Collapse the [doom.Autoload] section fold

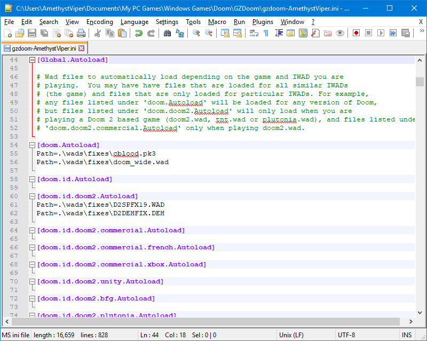click(x=33, y=145)
